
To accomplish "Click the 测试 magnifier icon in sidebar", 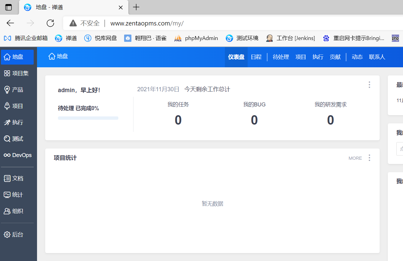I will coord(7,139).
